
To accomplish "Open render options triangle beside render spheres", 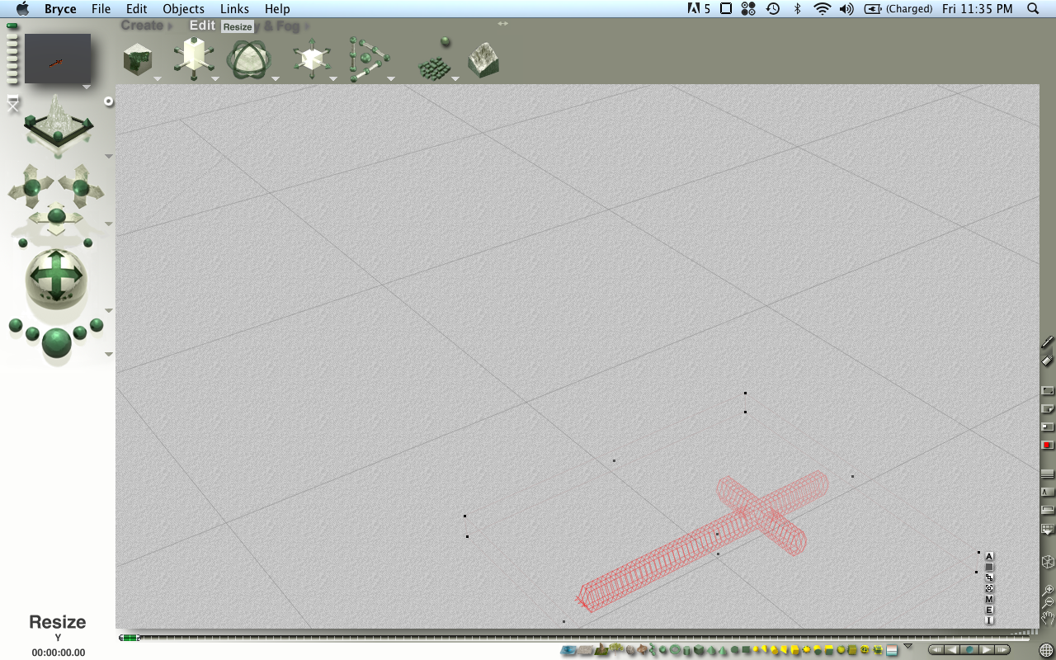I will click(x=108, y=354).
